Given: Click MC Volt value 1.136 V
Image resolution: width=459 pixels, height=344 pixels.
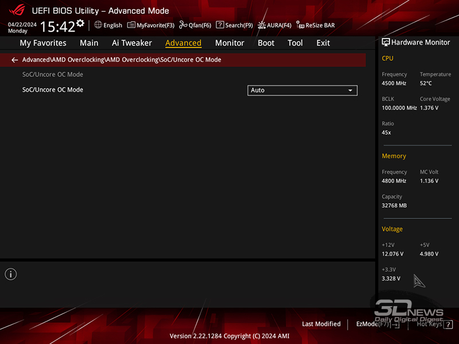Looking at the screenshot, I should coord(429,181).
